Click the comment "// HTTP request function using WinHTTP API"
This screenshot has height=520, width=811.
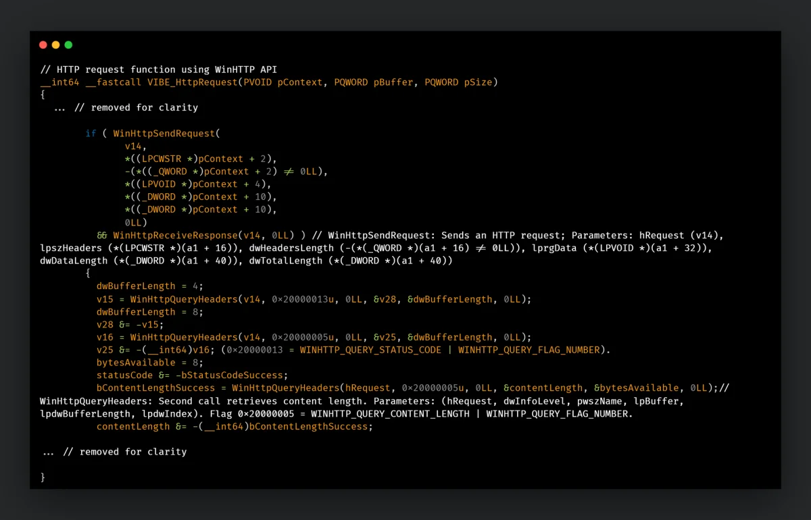point(159,70)
